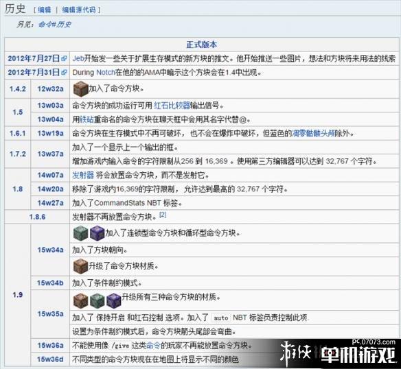Open snapshot link 13w37a
Viewport: 401px width, 369px height.
(x=50, y=154)
